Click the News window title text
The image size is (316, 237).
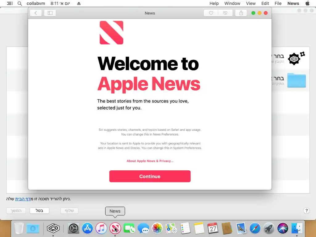click(150, 13)
